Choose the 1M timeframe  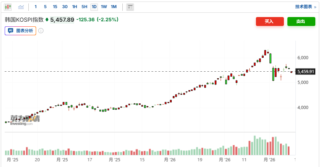(113, 7)
